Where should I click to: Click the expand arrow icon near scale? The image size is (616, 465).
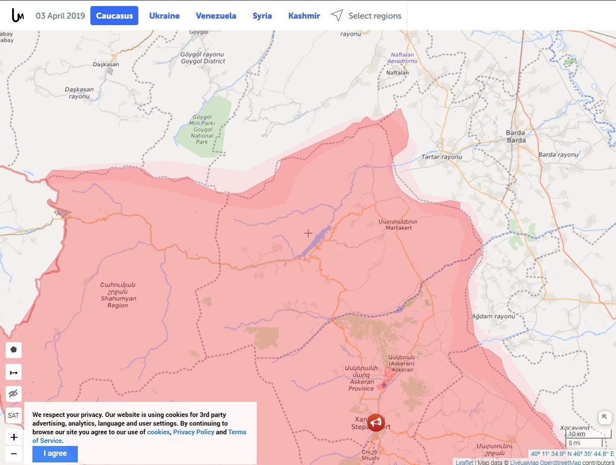pyautogui.click(x=604, y=417)
